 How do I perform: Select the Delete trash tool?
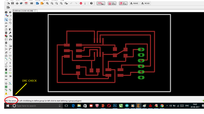tap(6, 33)
